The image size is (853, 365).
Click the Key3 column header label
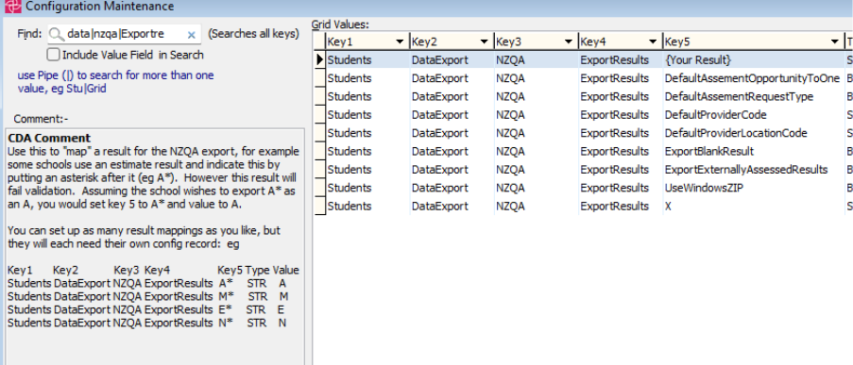click(508, 41)
